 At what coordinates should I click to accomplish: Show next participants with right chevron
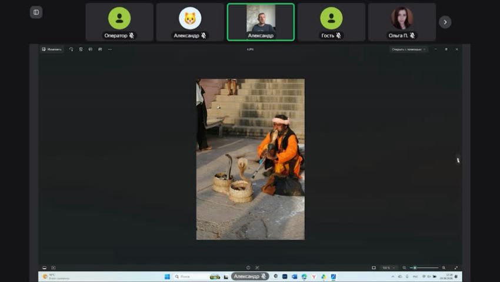tap(445, 22)
